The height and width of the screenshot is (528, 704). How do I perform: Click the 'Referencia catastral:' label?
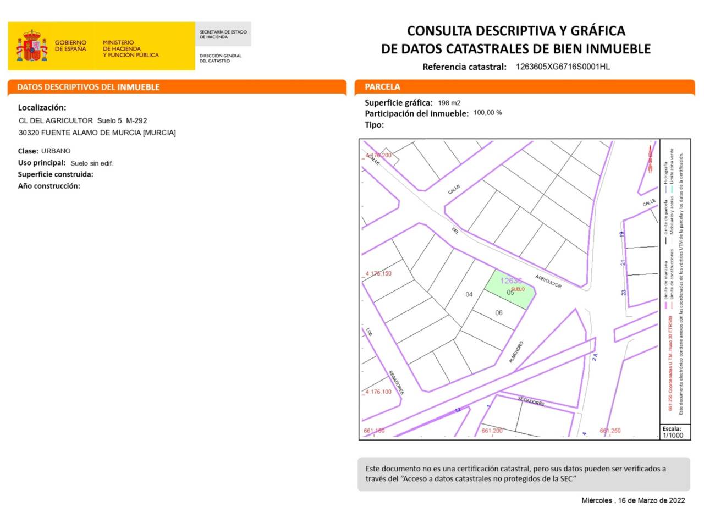464,67
